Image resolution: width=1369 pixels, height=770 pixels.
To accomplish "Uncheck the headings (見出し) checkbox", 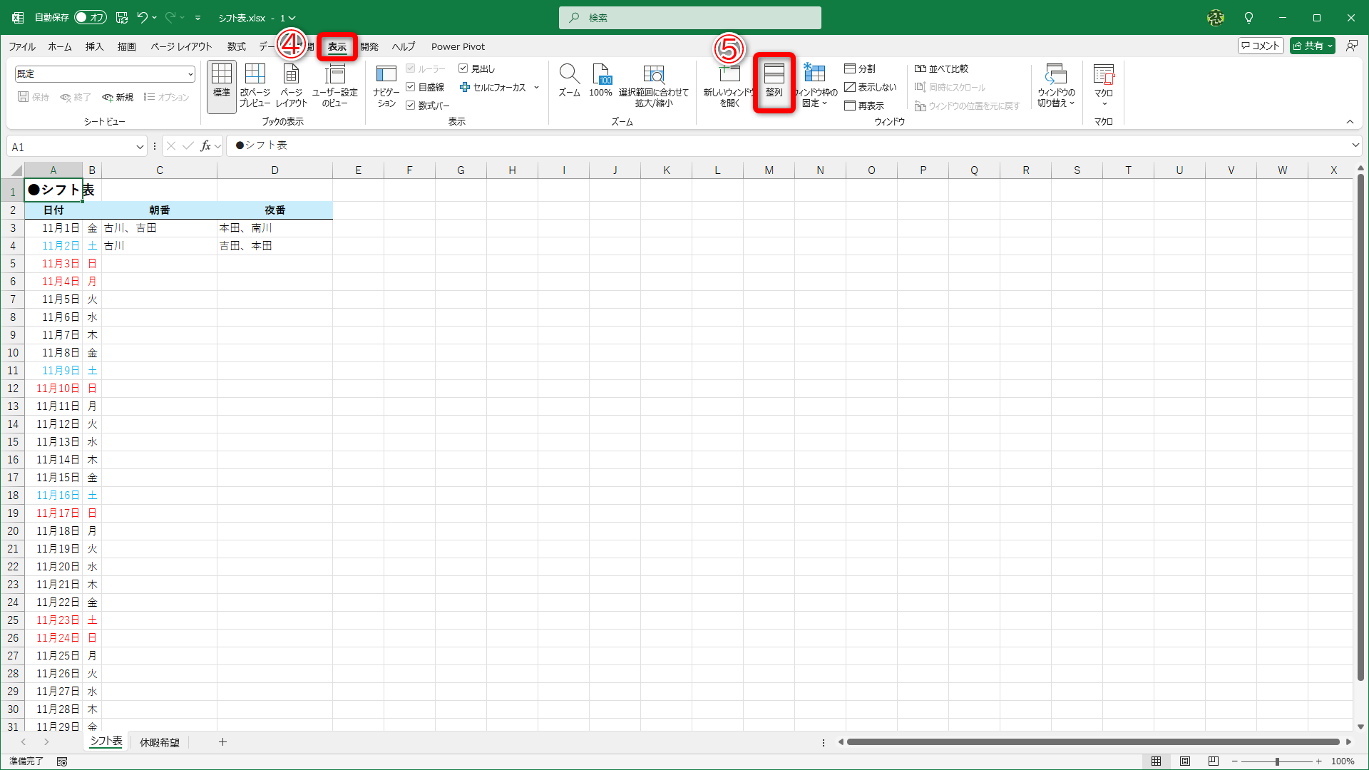I will (x=463, y=68).
